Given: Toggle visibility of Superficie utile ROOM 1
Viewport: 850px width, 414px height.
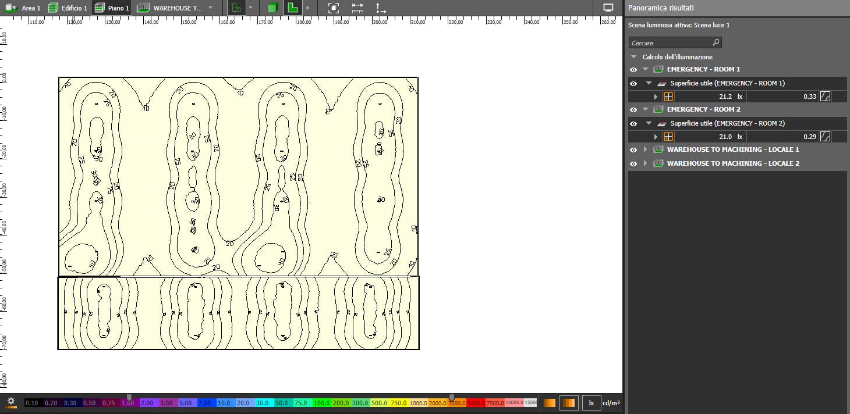Looking at the screenshot, I should (633, 83).
